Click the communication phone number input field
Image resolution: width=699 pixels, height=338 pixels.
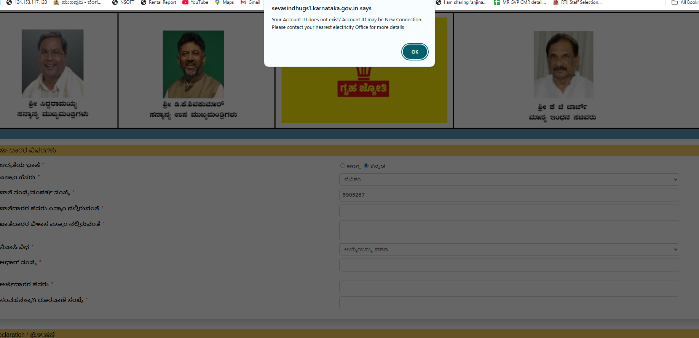click(x=509, y=302)
